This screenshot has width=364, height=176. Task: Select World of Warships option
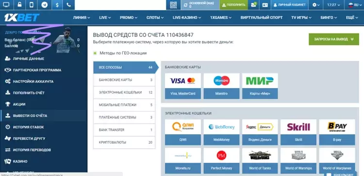pyautogui.click(x=298, y=160)
